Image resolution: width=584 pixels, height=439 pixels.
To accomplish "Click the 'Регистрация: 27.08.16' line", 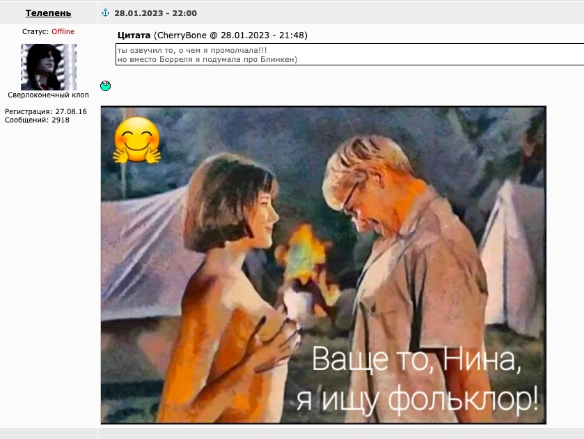I will coord(46,111).
